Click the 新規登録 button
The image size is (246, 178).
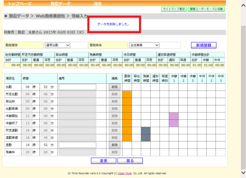(204, 45)
